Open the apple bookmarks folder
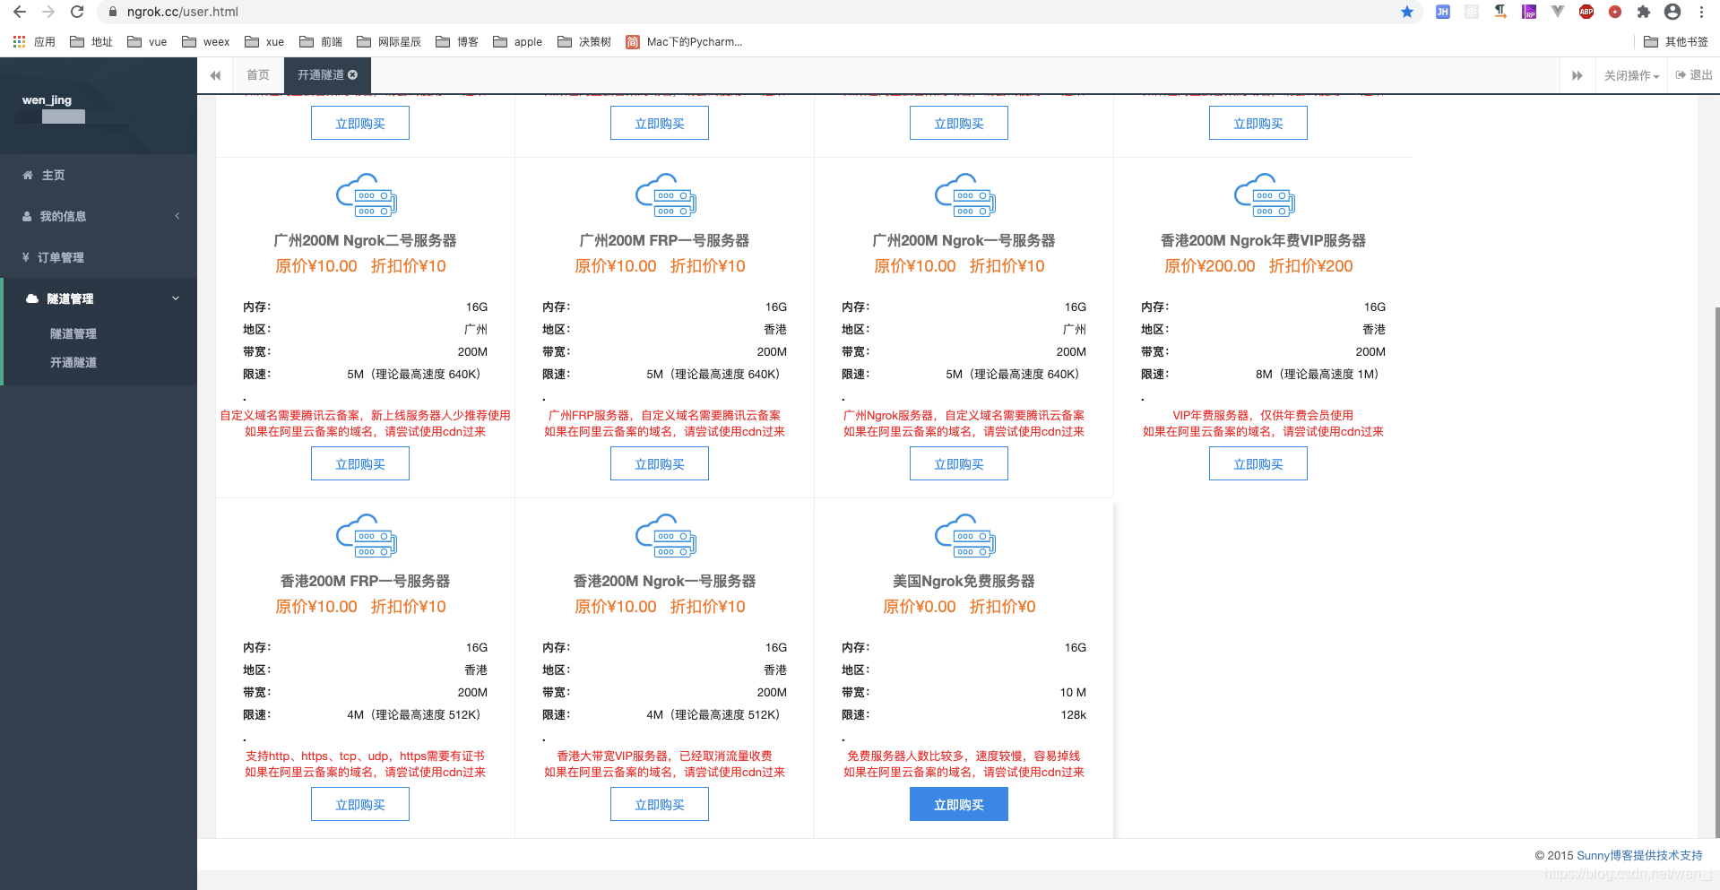Viewport: 1720px width, 890px height. click(517, 42)
